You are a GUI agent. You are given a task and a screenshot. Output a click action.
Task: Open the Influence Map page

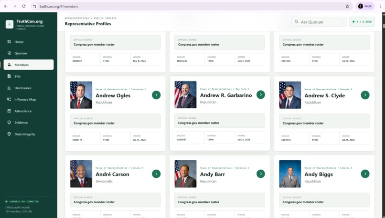pos(29,99)
